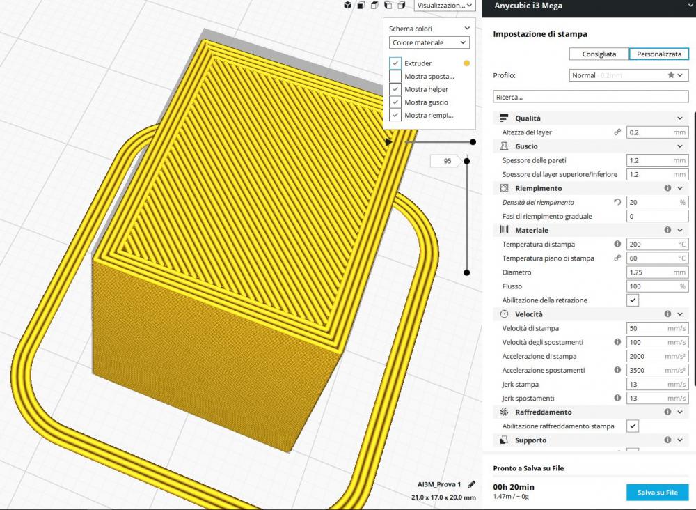Click the Salva su File button
This screenshot has width=696, height=510.
tap(657, 493)
